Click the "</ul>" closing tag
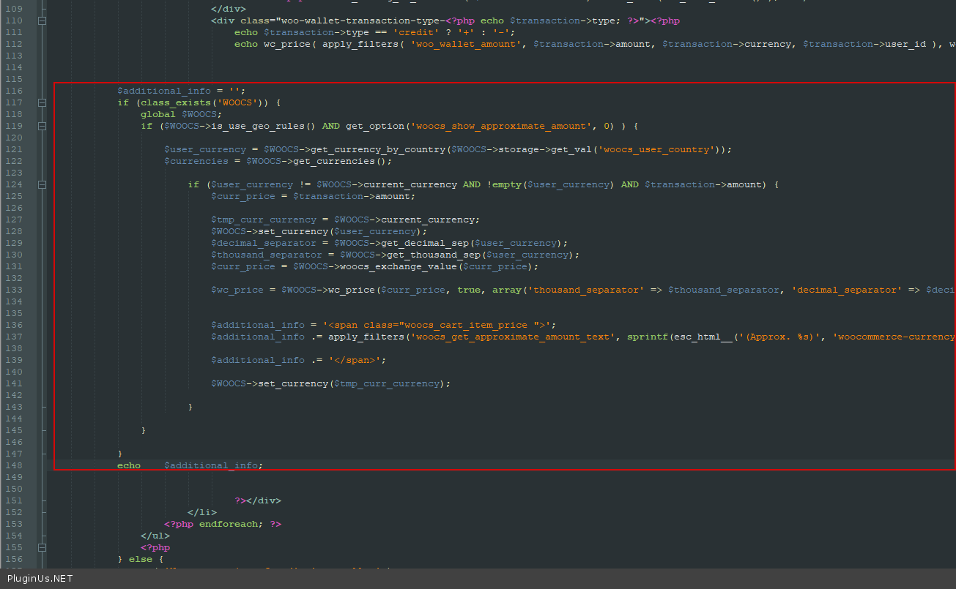Screen dimensions: 956x589 (x=155, y=536)
